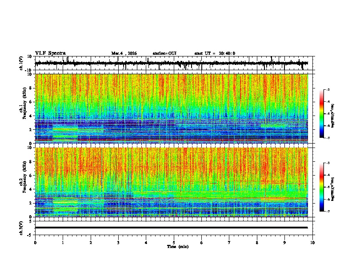Click time axis tick label "9"
Screen dimensions: 352x272
click(284, 243)
